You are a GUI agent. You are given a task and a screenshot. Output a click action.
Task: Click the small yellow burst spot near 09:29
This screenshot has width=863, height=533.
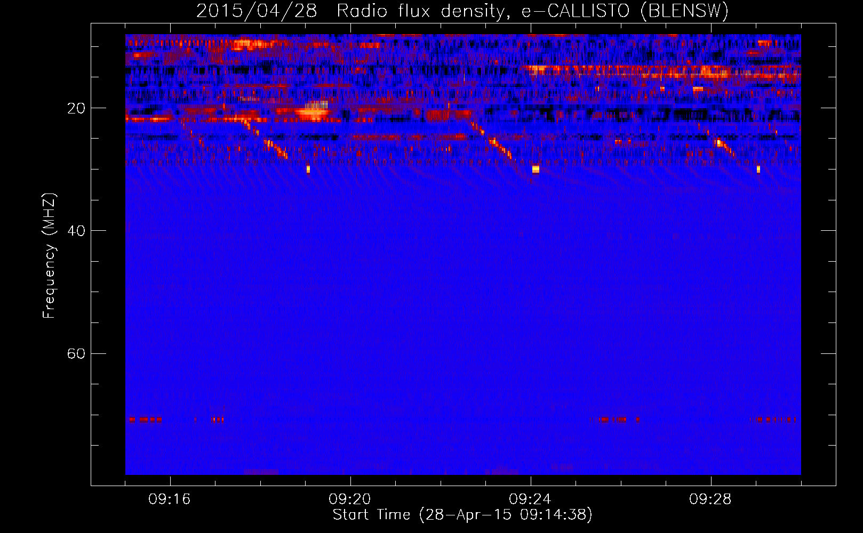coord(758,169)
